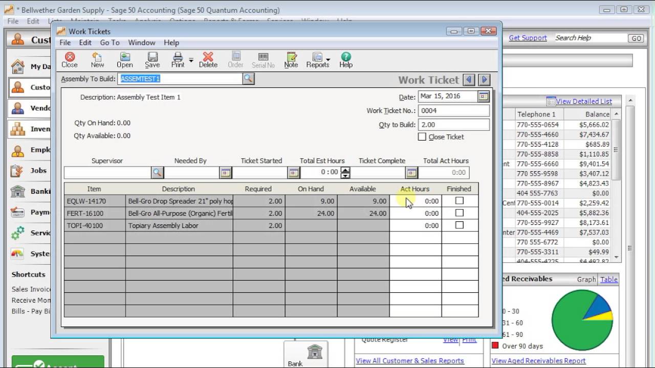The height and width of the screenshot is (368, 655).
Task: Create a New work ticket
Action: tap(97, 60)
